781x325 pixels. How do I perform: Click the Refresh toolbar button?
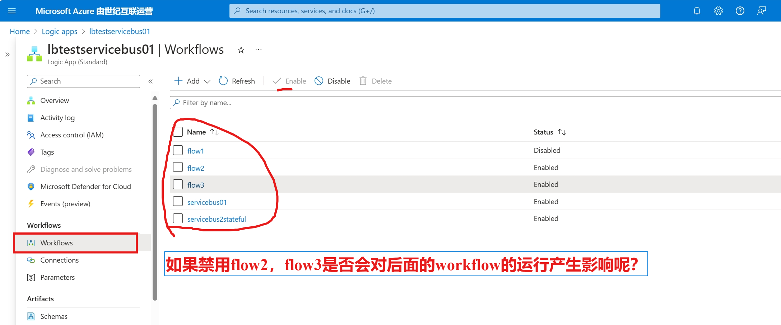(237, 81)
